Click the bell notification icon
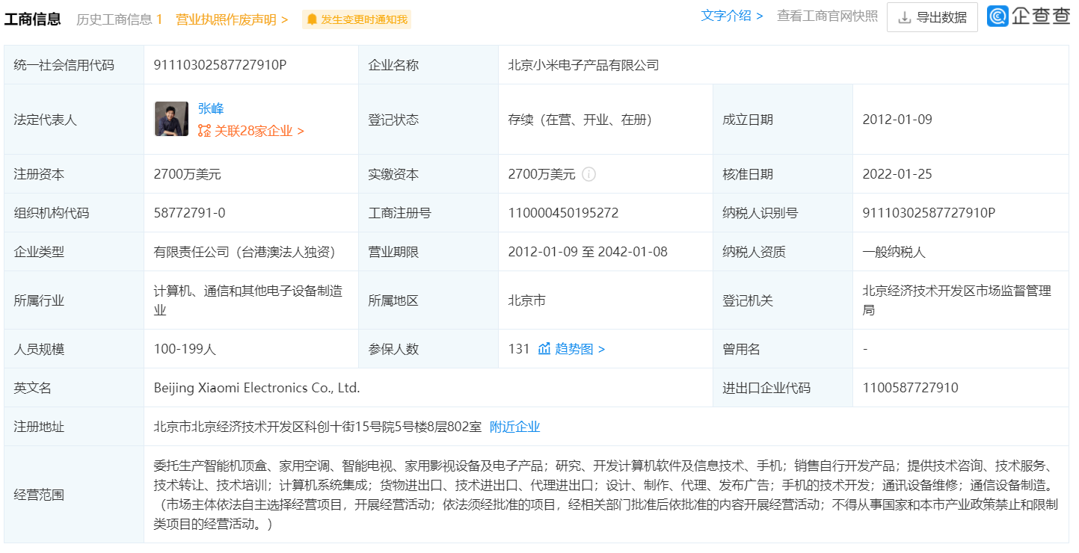This screenshot has height=553, width=1079. [x=312, y=19]
